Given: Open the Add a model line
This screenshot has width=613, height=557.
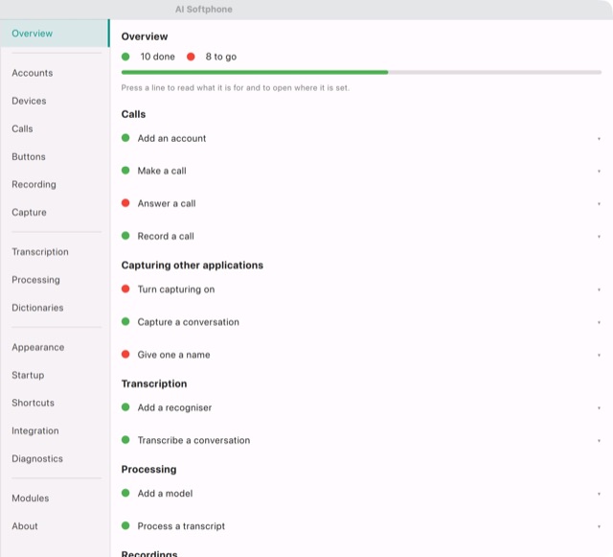Looking at the screenshot, I should (x=361, y=493).
